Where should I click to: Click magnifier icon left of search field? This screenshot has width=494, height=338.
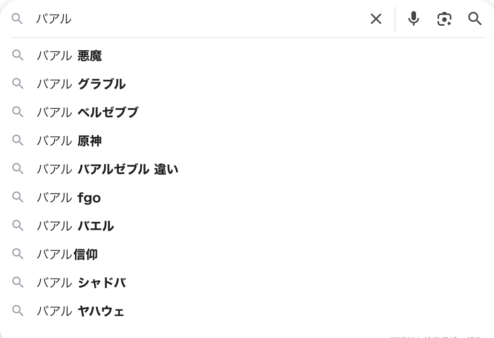(x=17, y=19)
